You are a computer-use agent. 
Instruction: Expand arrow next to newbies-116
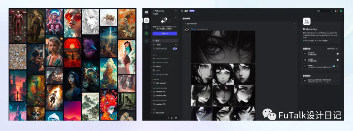pos(151,92)
